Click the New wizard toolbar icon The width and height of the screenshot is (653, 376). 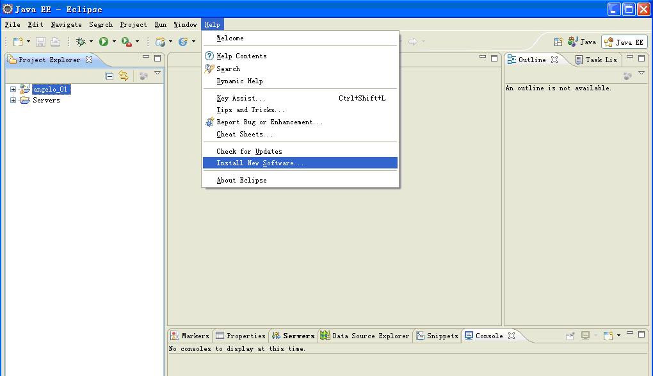[18, 42]
